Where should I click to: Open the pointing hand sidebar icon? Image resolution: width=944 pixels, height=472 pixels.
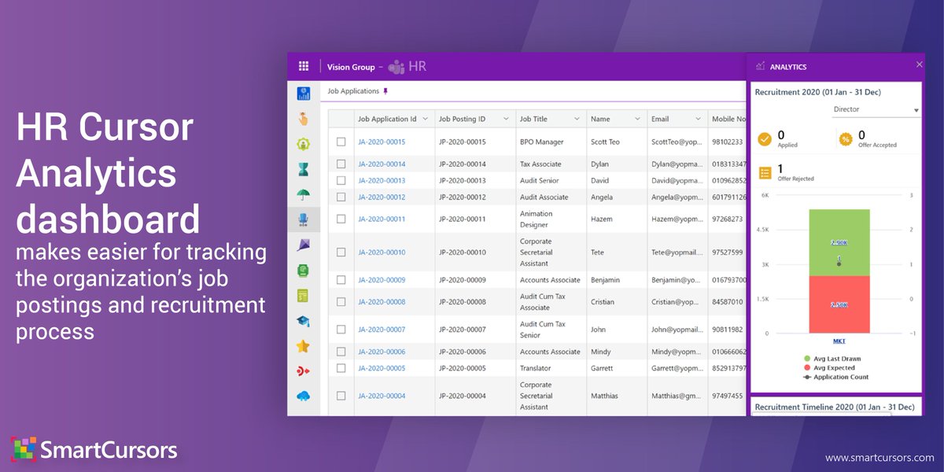[x=304, y=119]
